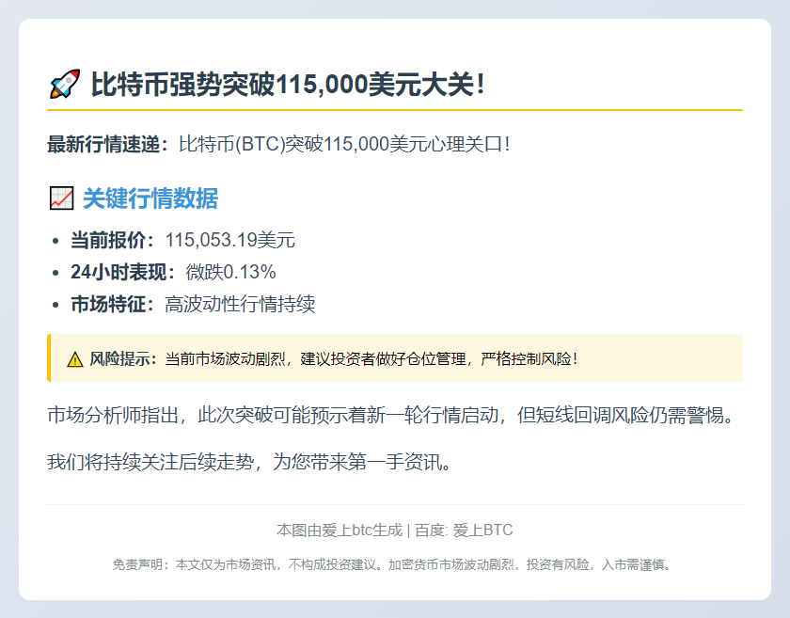
Task: Click the rocket icon in the headline
Action: click(x=63, y=82)
